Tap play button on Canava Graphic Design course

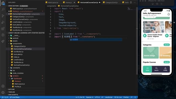(x=145, y=35)
